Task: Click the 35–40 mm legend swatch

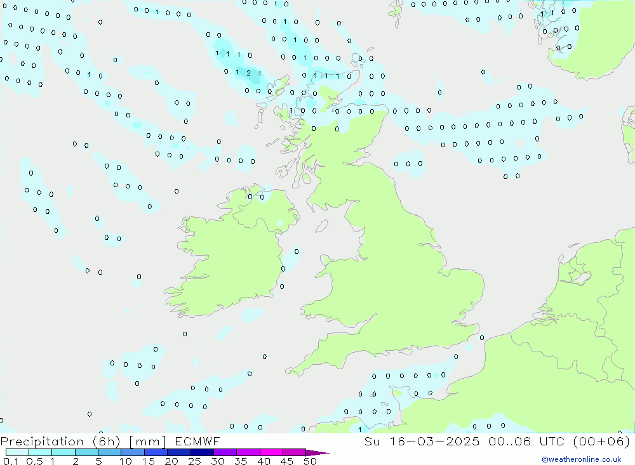Action: 248,452
